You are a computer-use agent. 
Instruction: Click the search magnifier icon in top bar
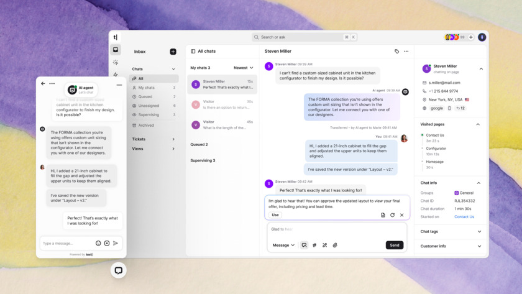point(256,37)
